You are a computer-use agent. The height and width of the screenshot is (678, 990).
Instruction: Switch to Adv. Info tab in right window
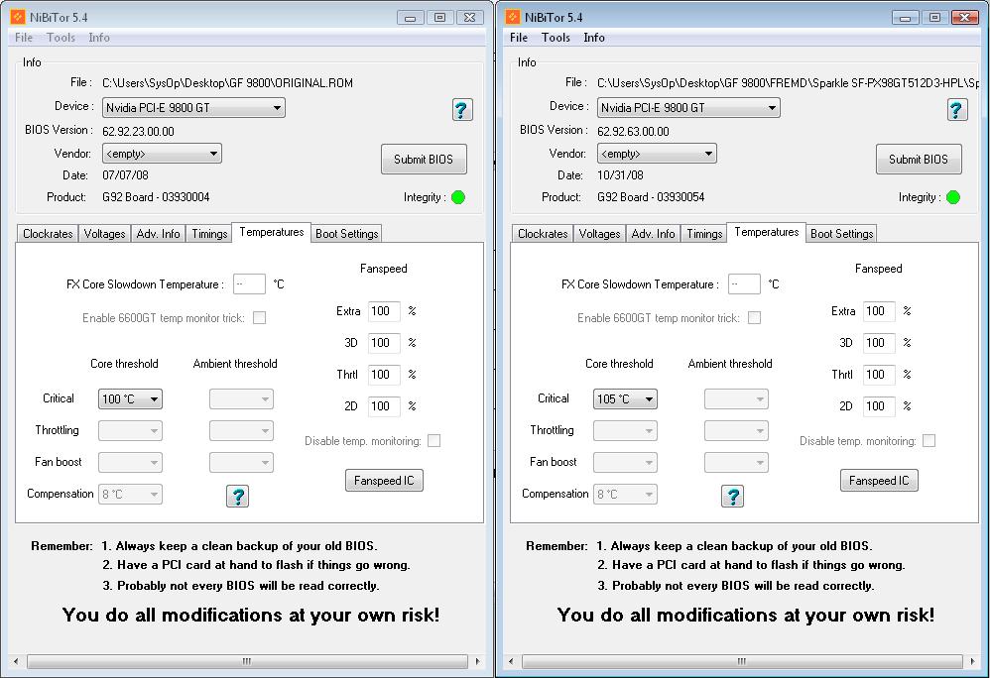(x=653, y=234)
